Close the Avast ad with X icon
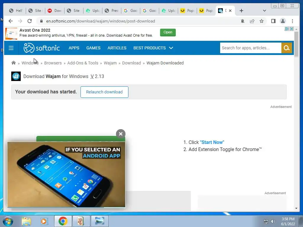303x227 pixels. [x=291, y=29]
